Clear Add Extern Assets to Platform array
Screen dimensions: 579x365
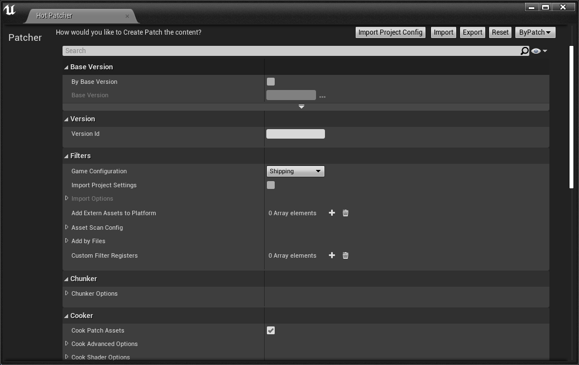click(x=346, y=213)
